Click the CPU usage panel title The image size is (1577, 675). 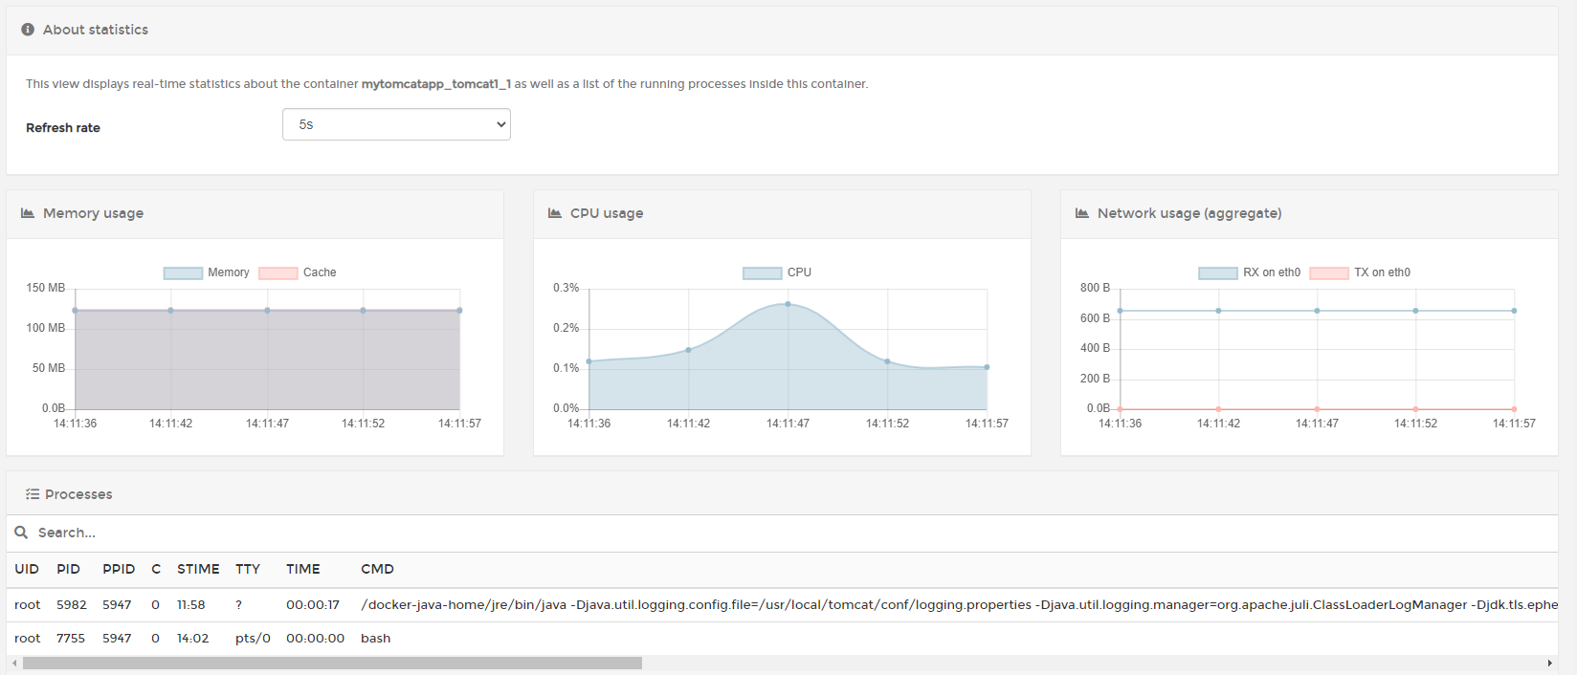(607, 213)
